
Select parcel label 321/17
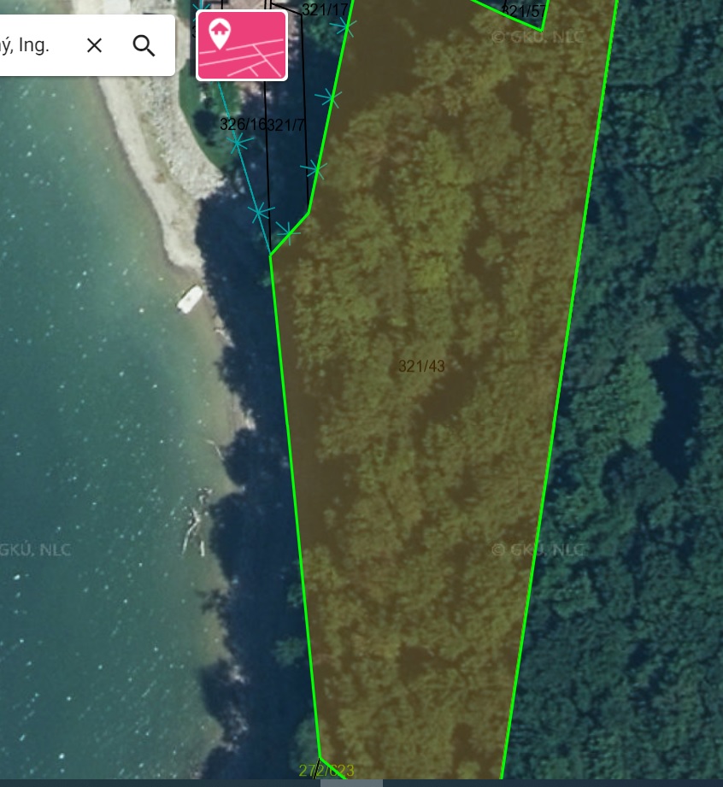point(325,9)
